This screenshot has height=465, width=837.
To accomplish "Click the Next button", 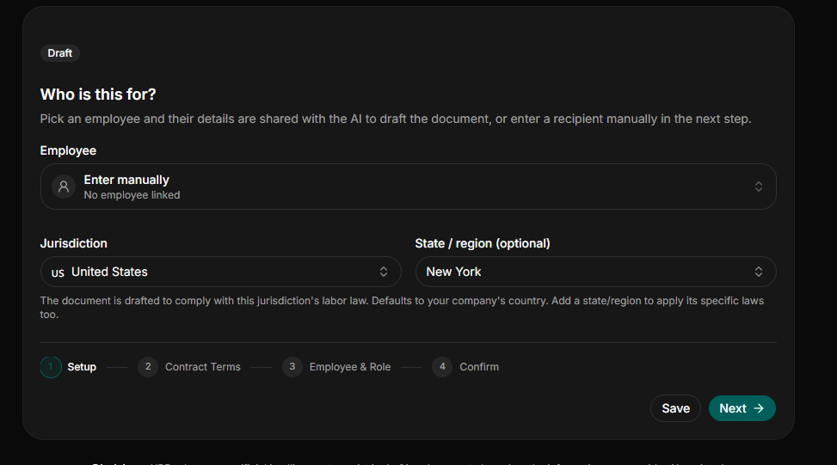I will coord(742,408).
